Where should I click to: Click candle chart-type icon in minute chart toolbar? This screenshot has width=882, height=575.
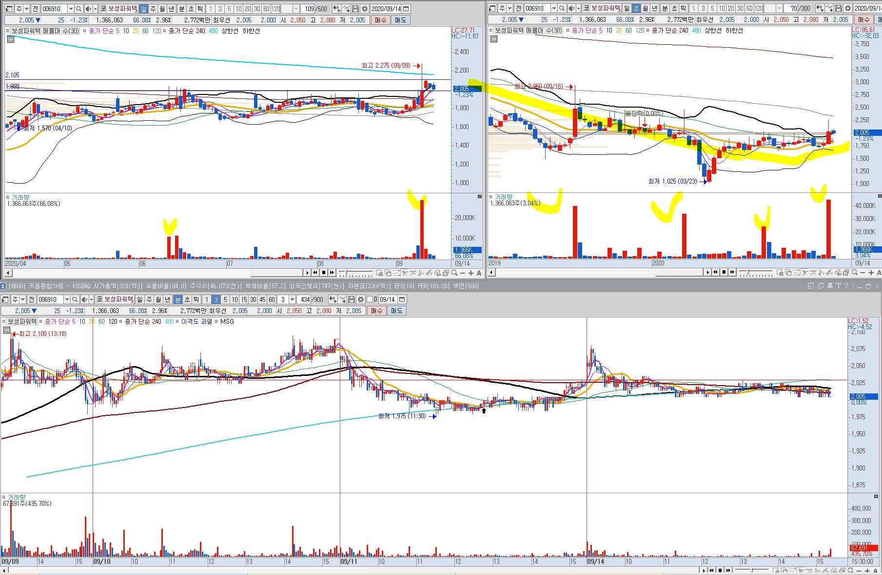click(x=333, y=299)
